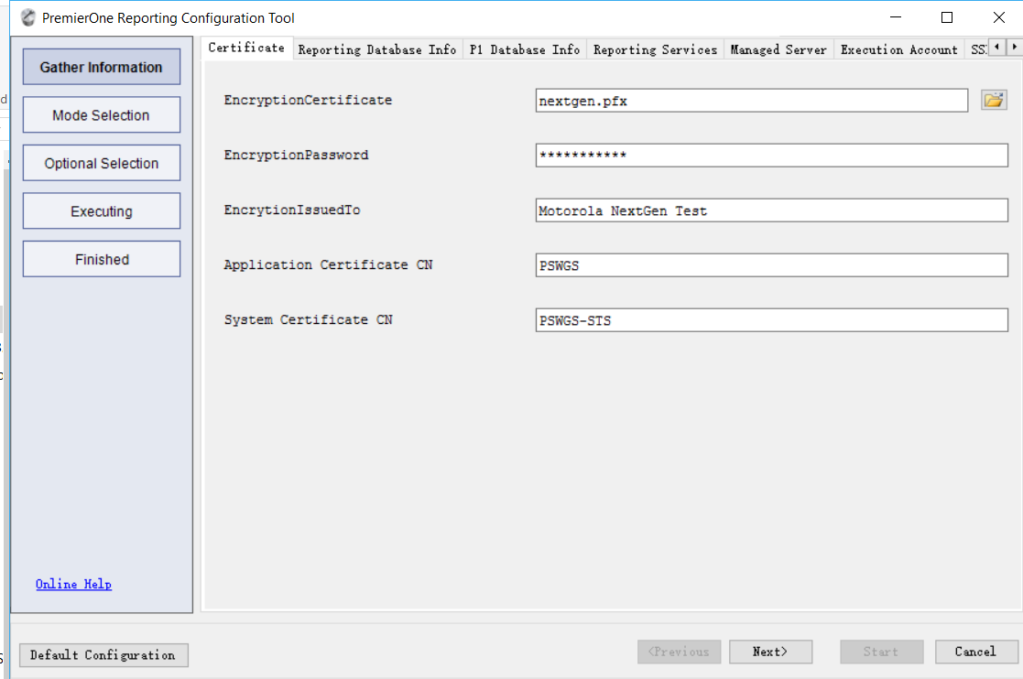This screenshot has width=1023, height=679.
Task: Select the Finished step button
Action: [x=101, y=259]
